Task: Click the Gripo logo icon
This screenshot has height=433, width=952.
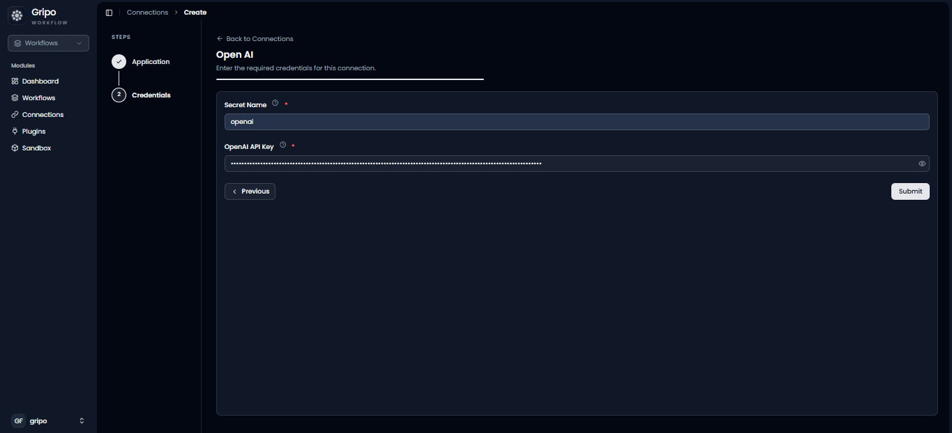Action: 17,15
